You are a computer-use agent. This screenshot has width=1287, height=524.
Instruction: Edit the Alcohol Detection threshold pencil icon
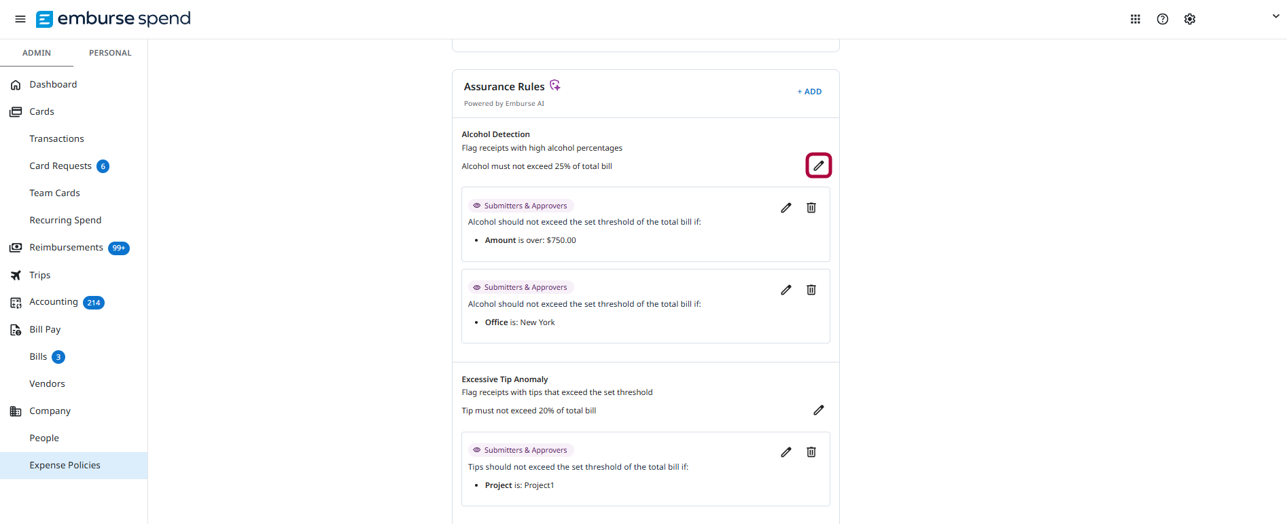pyautogui.click(x=819, y=166)
